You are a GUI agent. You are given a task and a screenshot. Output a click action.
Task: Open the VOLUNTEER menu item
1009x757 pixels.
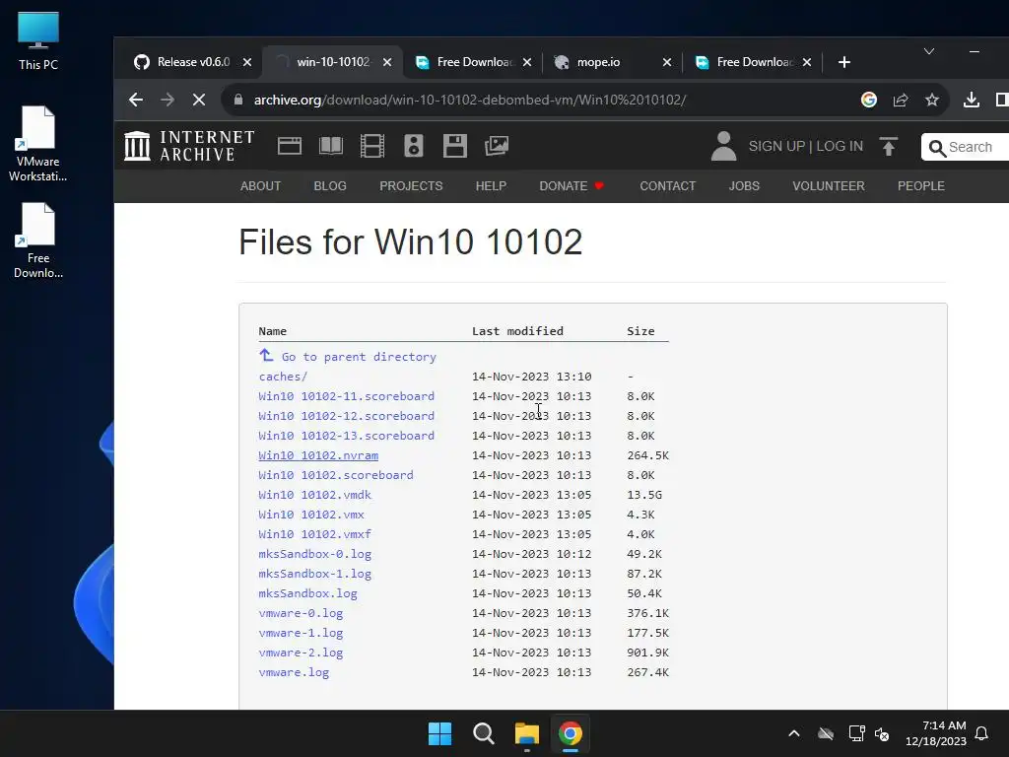pos(829,186)
